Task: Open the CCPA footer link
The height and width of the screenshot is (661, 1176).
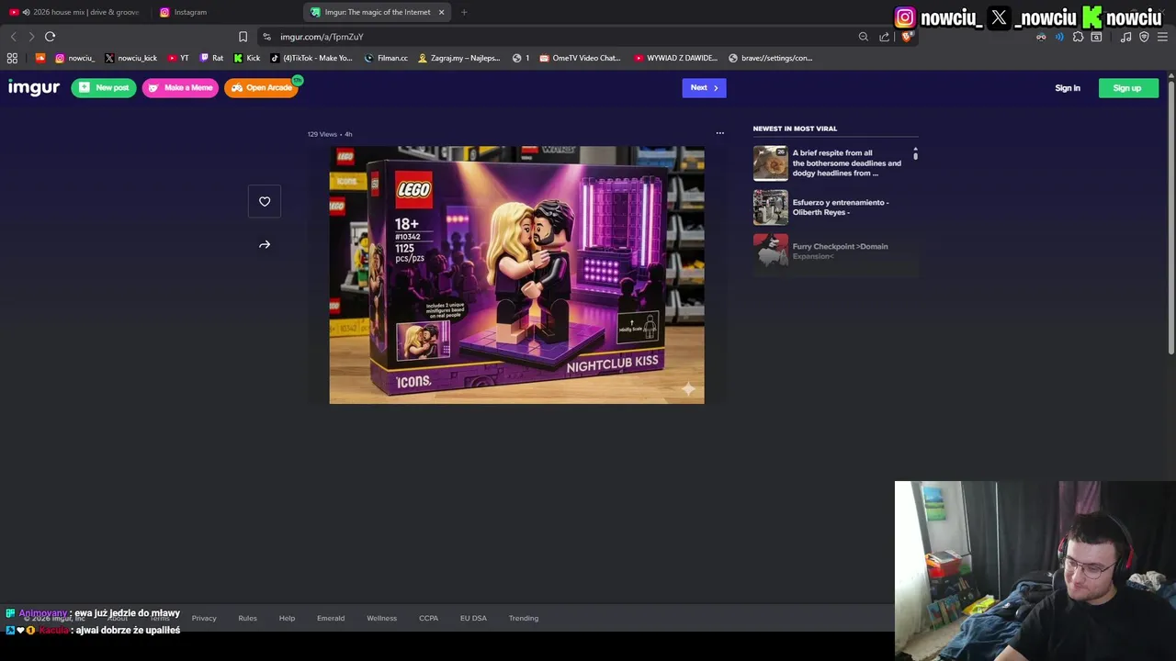Action: 428,618
